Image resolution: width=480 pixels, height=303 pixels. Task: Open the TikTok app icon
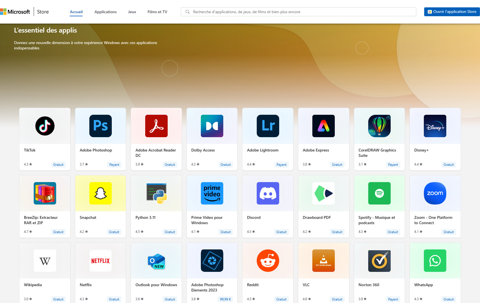[45, 126]
